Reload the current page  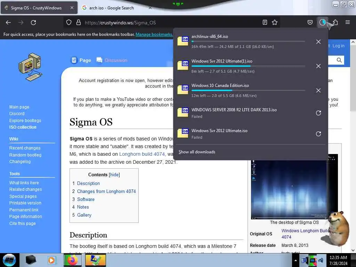click(x=33, y=23)
